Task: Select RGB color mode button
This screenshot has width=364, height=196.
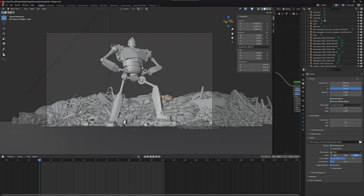Action: coord(346,155)
